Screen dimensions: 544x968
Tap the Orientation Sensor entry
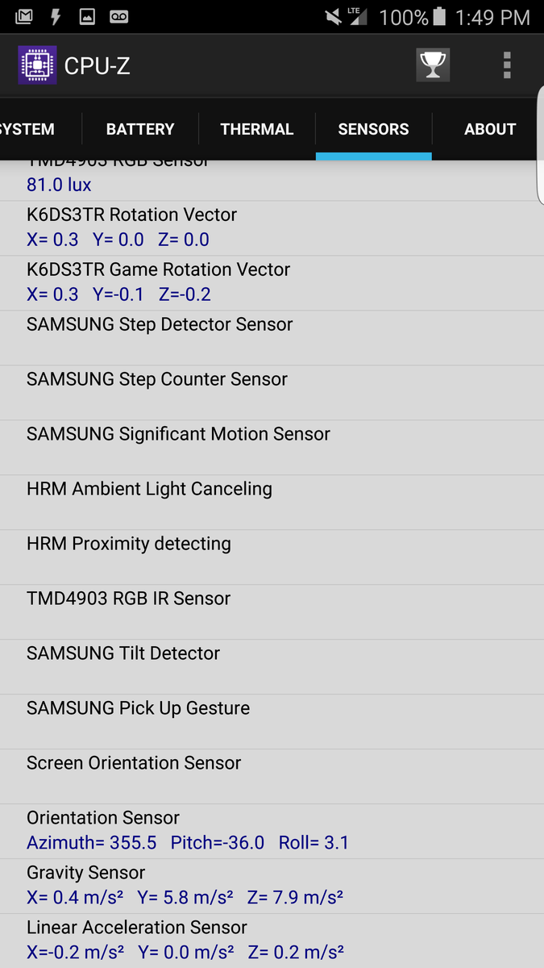272,831
